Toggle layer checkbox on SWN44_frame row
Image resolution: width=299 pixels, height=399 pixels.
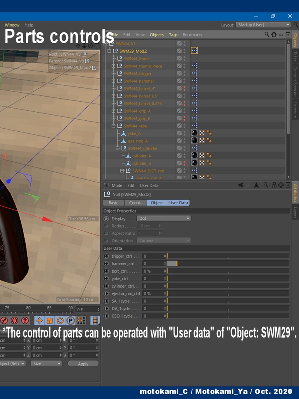[x=179, y=58]
